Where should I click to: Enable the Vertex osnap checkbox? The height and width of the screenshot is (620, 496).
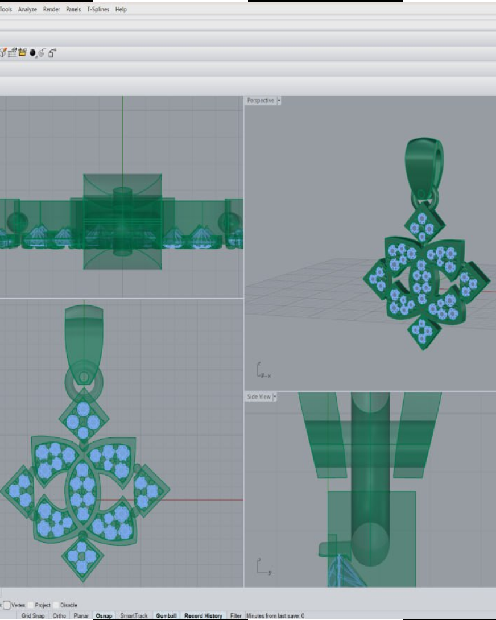pyautogui.click(x=7, y=605)
